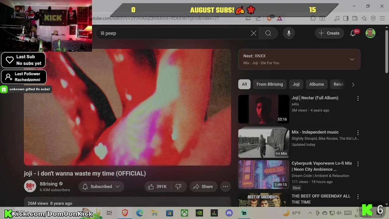The height and width of the screenshot is (219, 389).
Task: Open File Explorer from the taskbar
Action: pyautogui.click(x=154, y=213)
